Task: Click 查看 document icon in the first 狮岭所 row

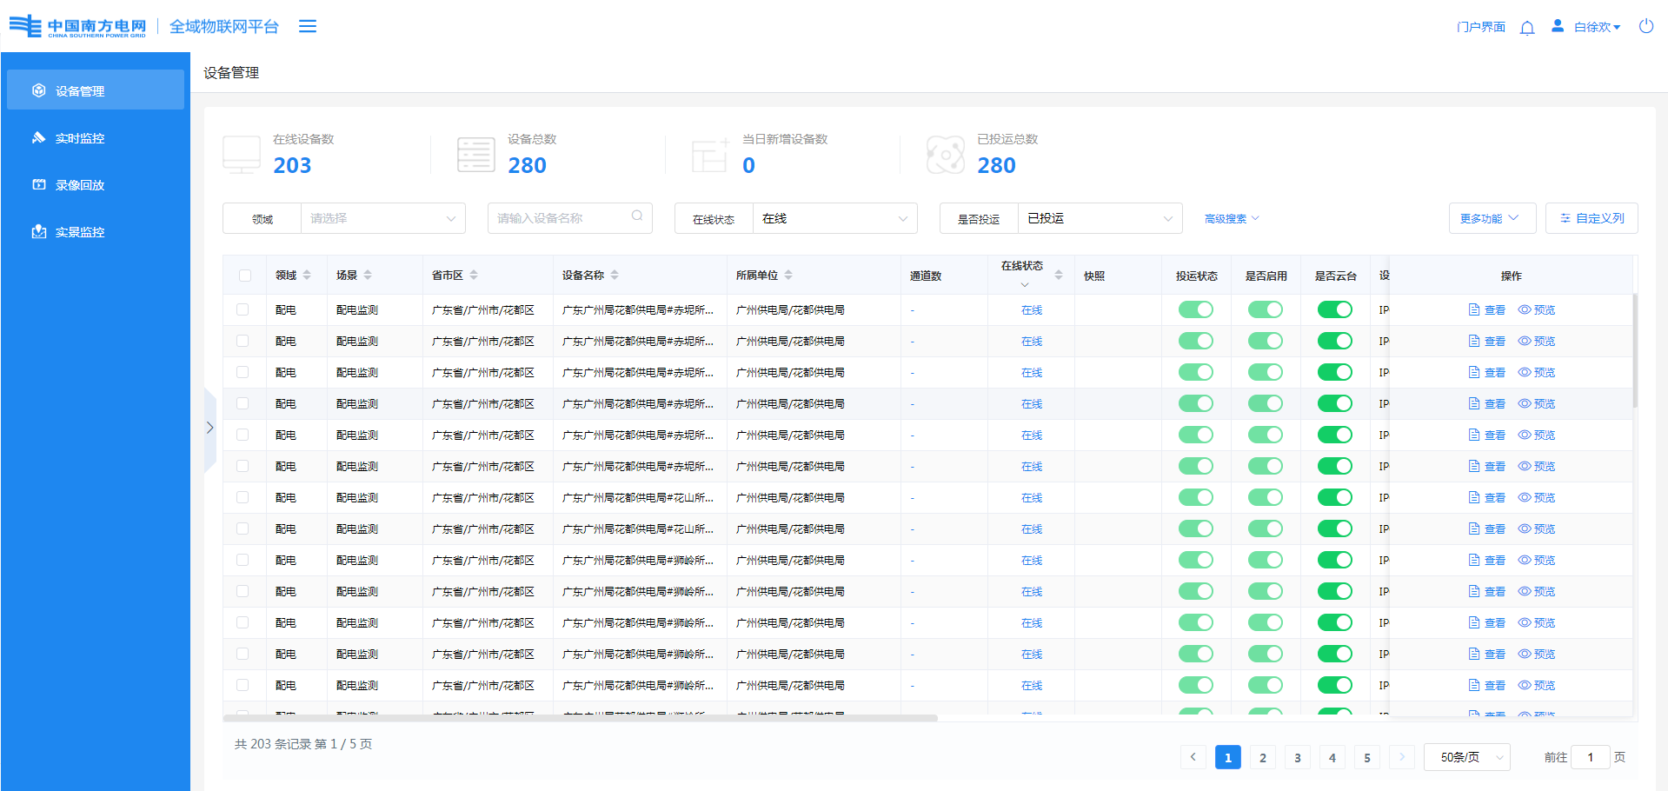Action: click(x=1474, y=560)
